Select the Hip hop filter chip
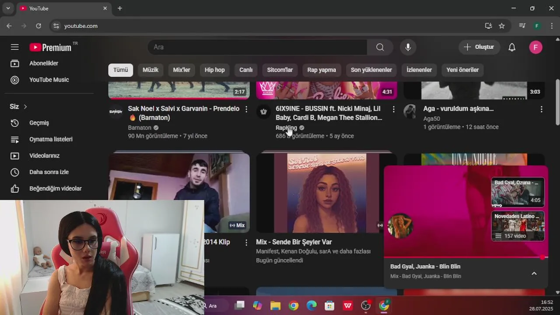The width and height of the screenshot is (560, 315). click(215, 70)
